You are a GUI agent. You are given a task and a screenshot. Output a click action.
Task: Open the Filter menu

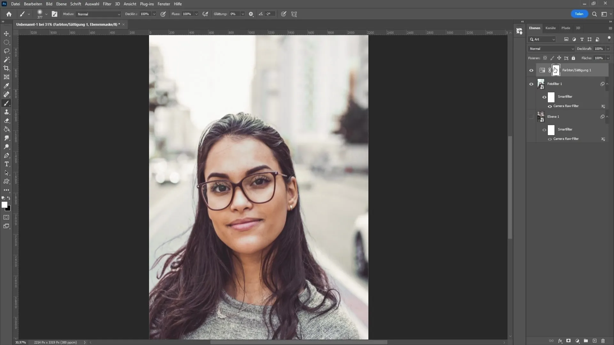point(107,4)
